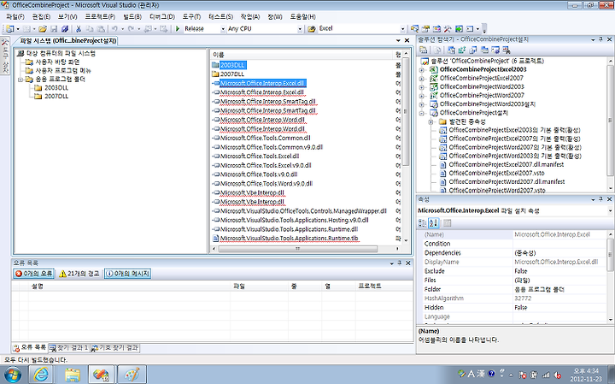Sort error list by 프로젝트 column header

tap(384, 287)
